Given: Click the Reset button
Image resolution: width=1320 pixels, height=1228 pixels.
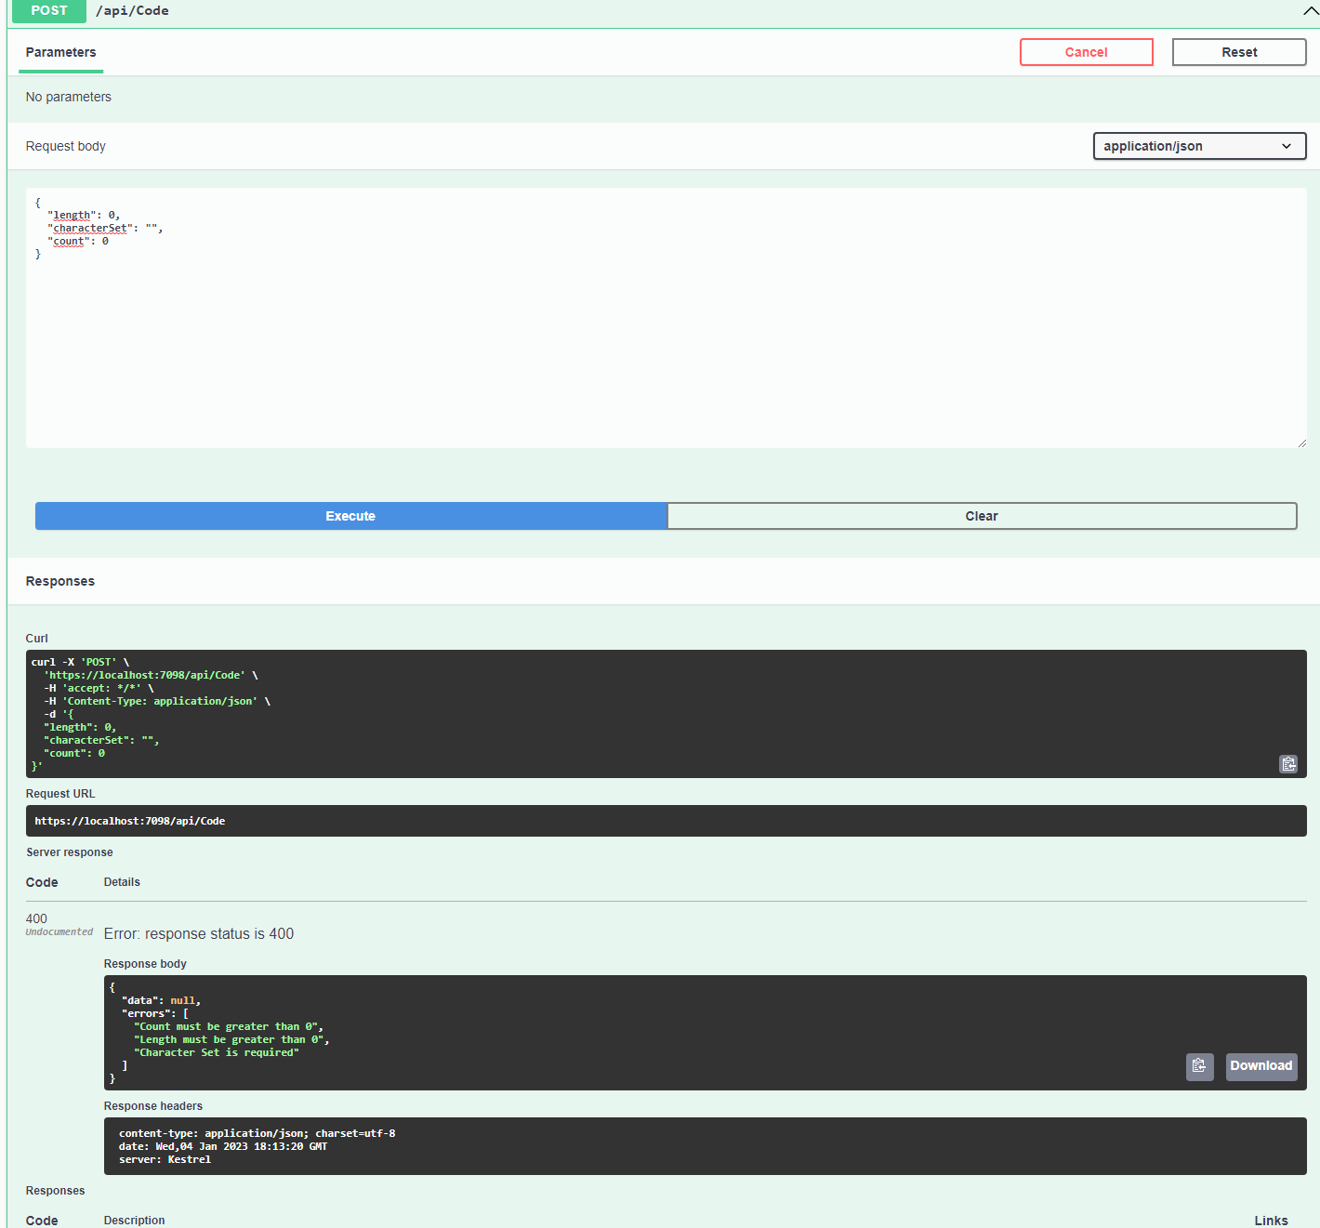Looking at the screenshot, I should pos(1239,52).
